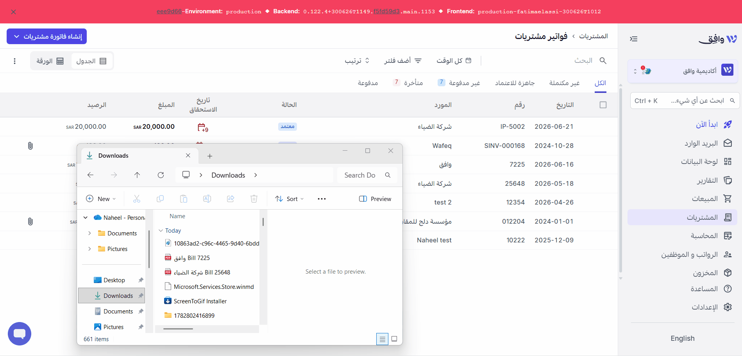Click the Delete trash icon in Explorer toolbar
The height and width of the screenshot is (356, 742).
(x=254, y=199)
